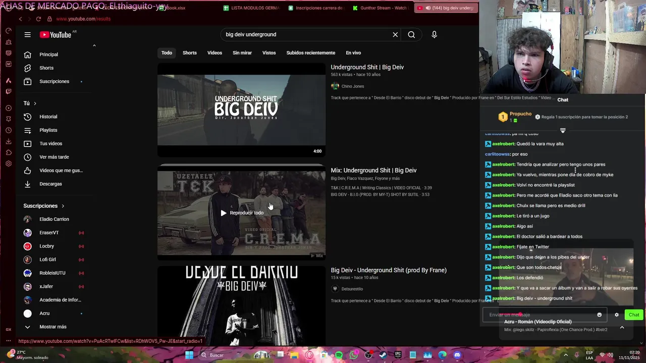Open browser sidebar settings gear
646x363 pixels.
(x=9, y=164)
